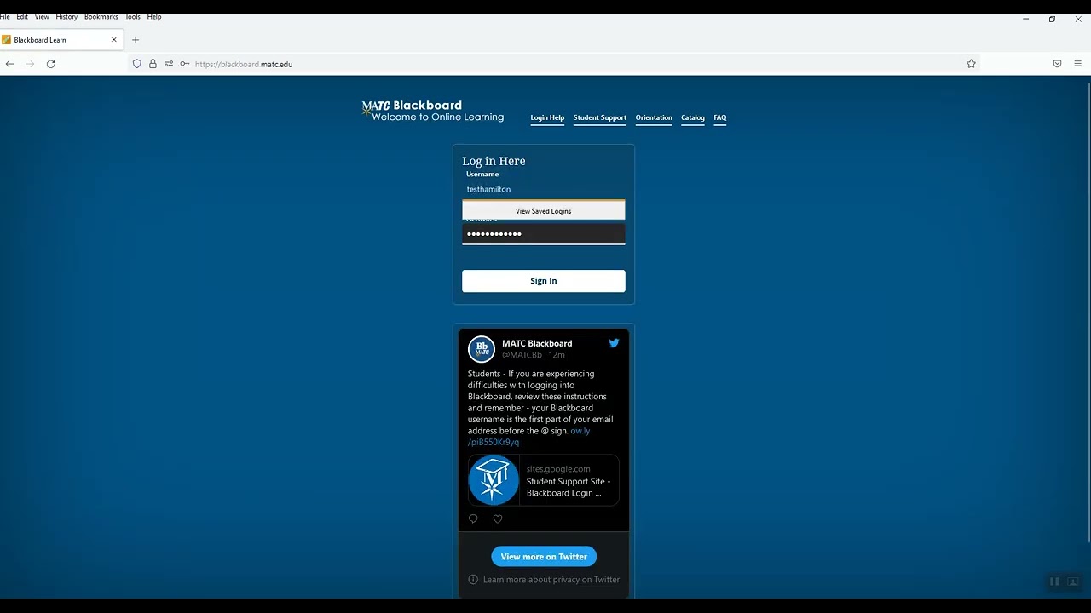Open the Student Support Site thumbnail
Screen dimensions: 1091x613
pos(494,480)
